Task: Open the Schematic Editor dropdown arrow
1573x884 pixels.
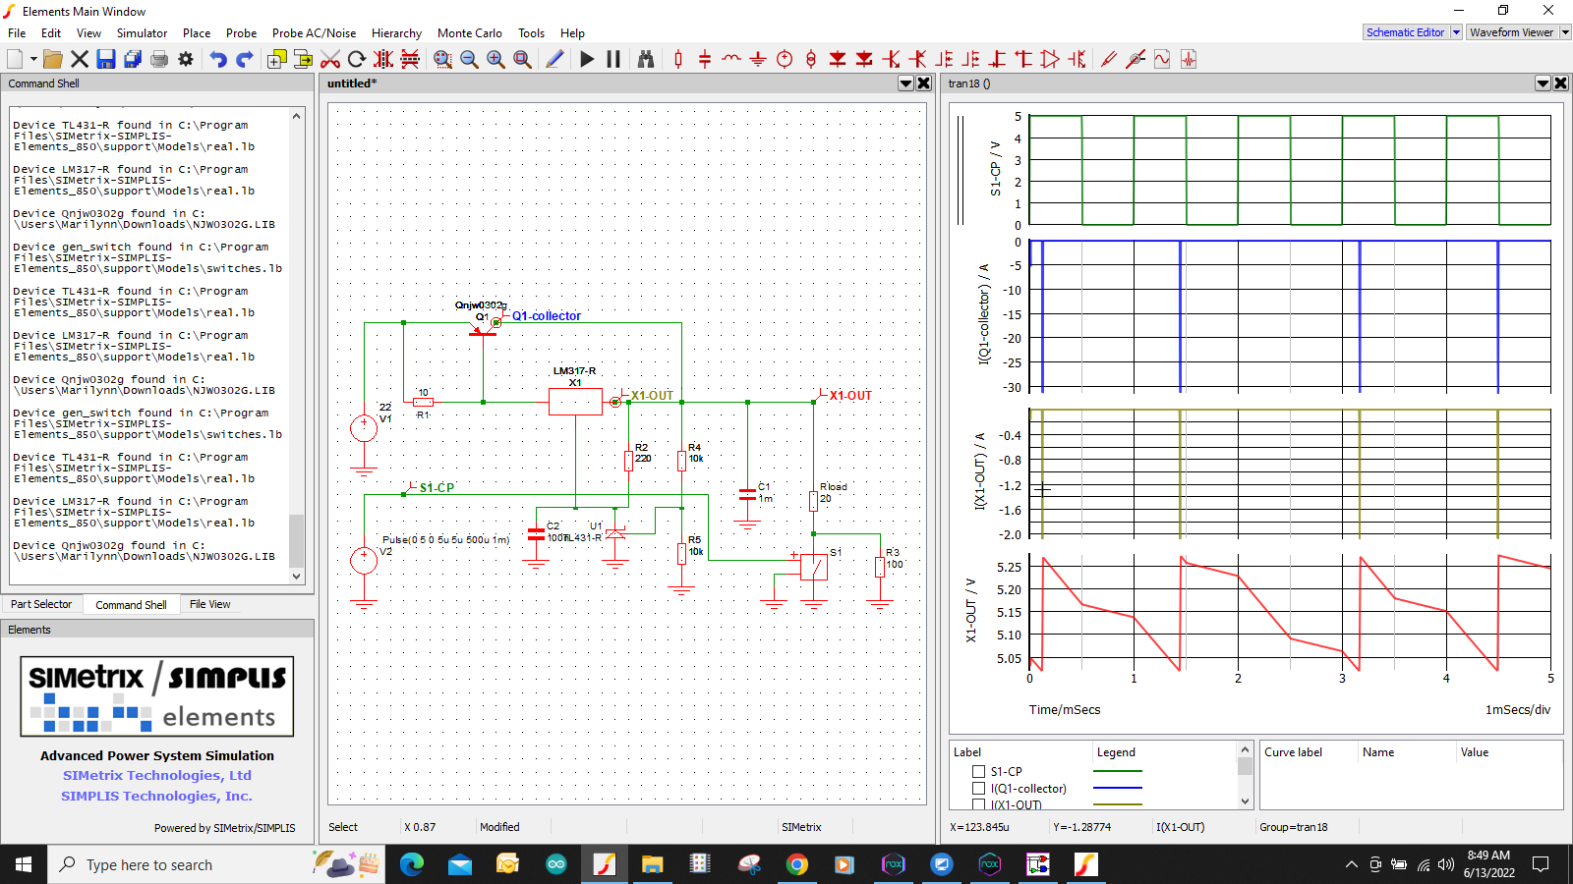Action: [x=1456, y=32]
